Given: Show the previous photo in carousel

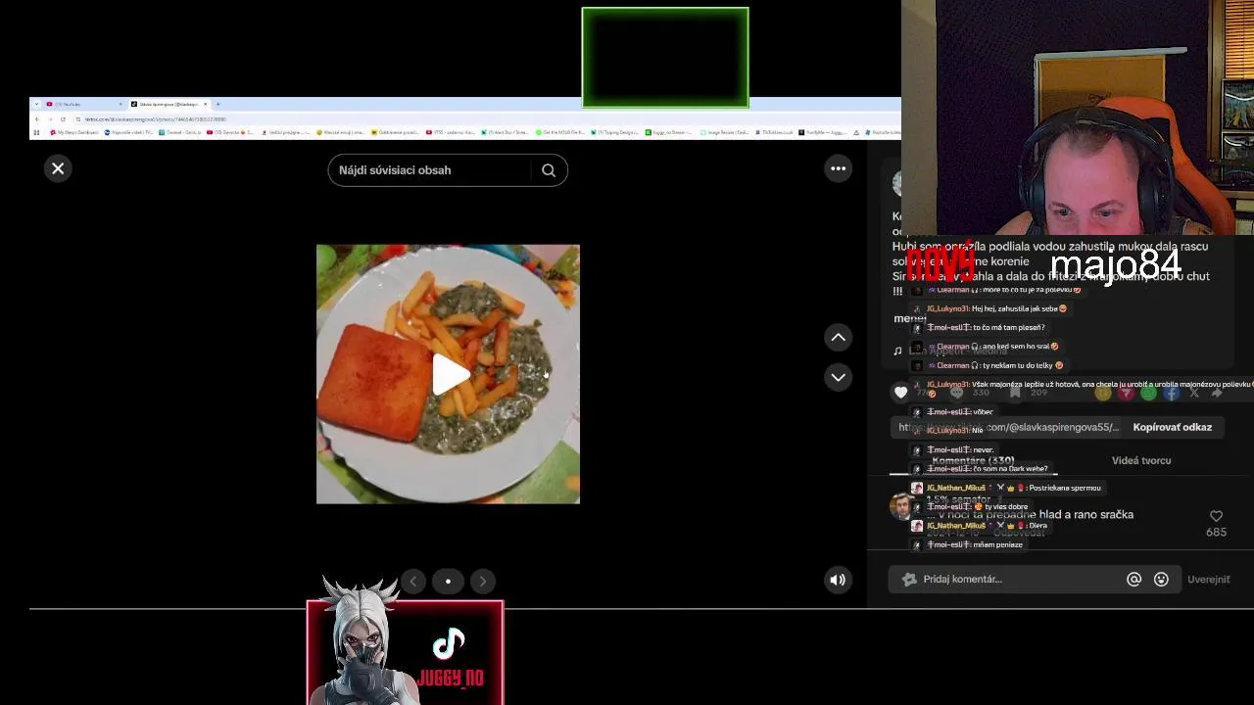Looking at the screenshot, I should click(413, 582).
